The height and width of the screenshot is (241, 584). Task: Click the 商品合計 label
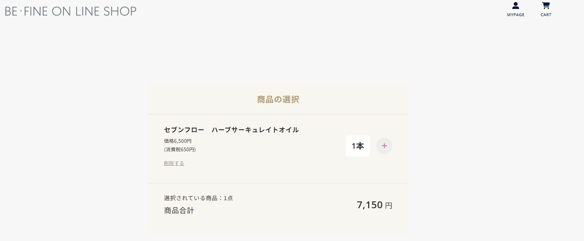pos(179,211)
